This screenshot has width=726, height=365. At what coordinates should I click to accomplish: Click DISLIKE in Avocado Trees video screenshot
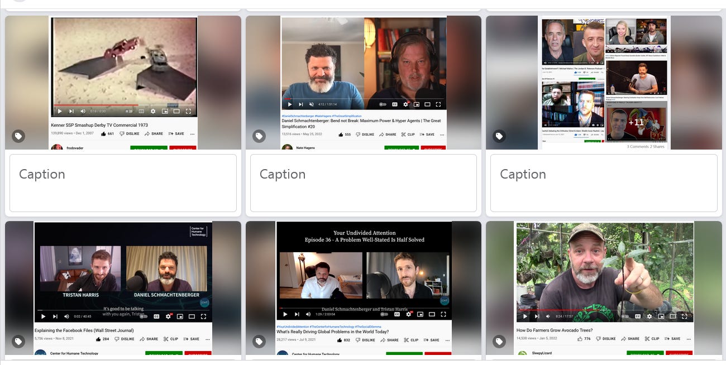[x=606, y=339]
